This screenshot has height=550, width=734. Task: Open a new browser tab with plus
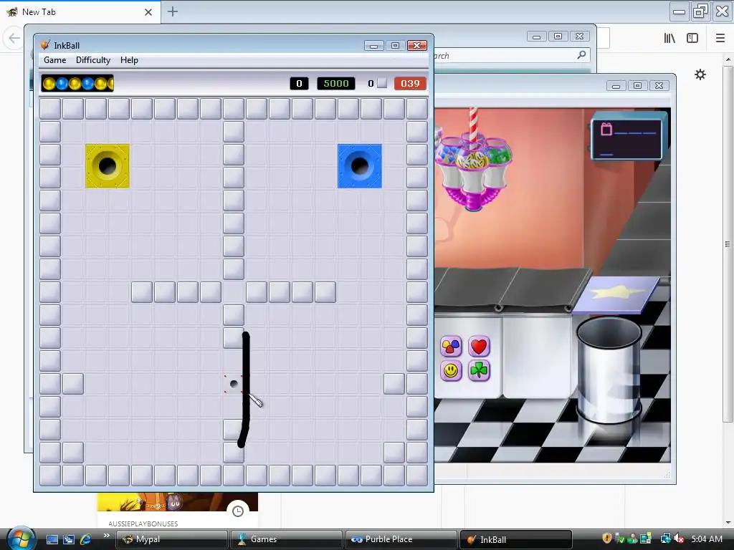coord(173,11)
